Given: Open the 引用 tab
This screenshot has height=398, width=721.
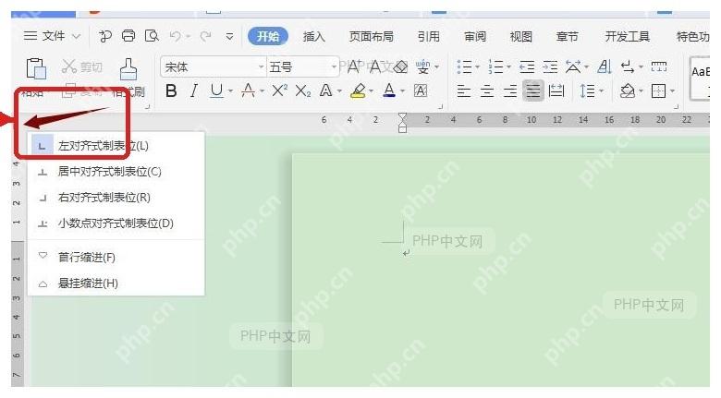Looking at the screenshot, I should tap(429, 36).
